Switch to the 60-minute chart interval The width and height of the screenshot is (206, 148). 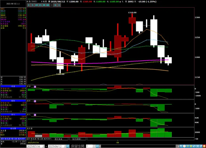pyautogui.click(x=48, y=5)
